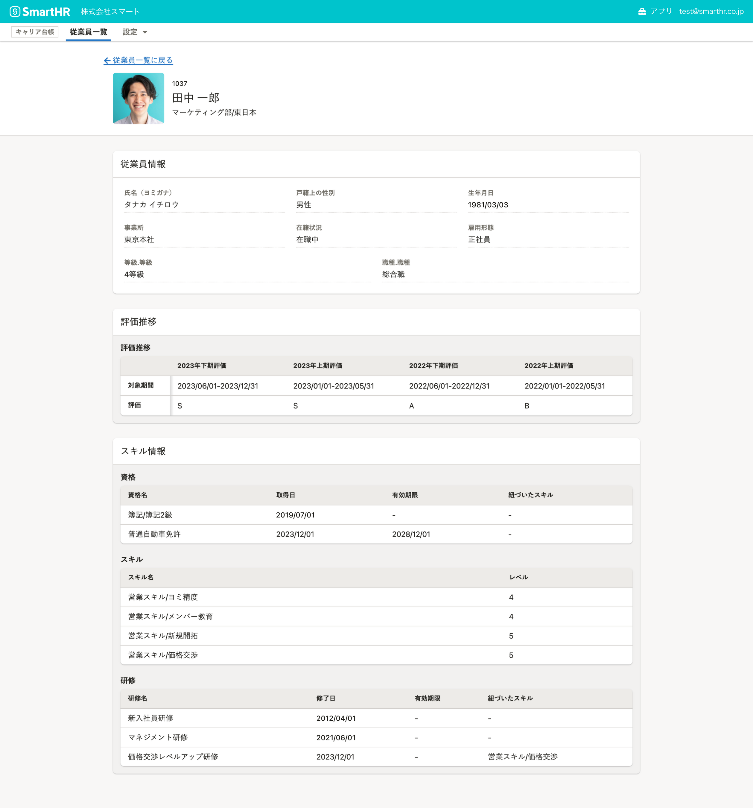The width and height of the screenshot is (753, 808).
Task: Click the 評価推移 section heading
Action: tap(139, 322)
